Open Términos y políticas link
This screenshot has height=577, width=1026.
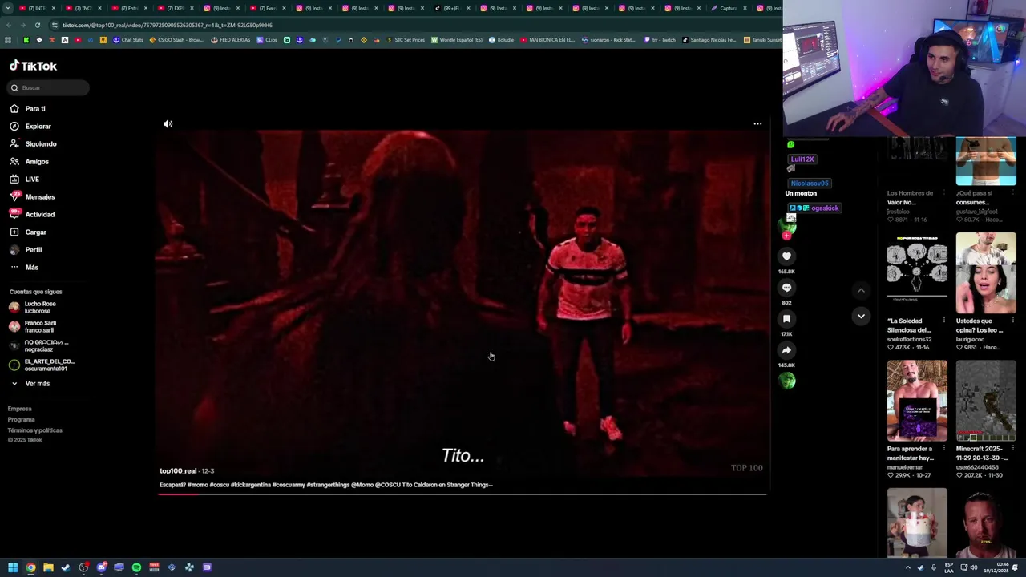pyautogui.click(x=34, y=430)
